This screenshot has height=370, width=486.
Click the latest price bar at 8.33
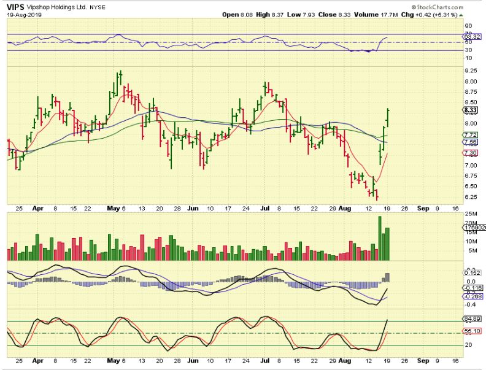click(x=387, y=118)
